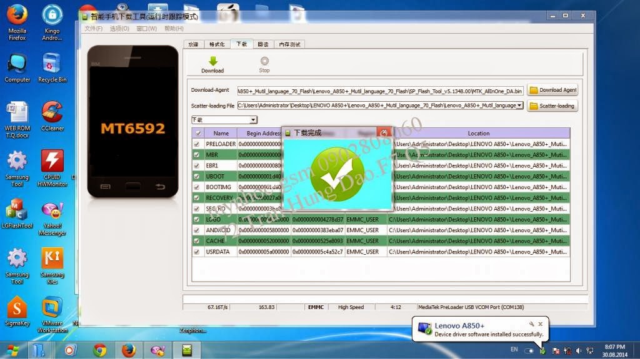Switch to the 内存测试 tab
The height and width of the screenshot is (359, 640).
289,44
